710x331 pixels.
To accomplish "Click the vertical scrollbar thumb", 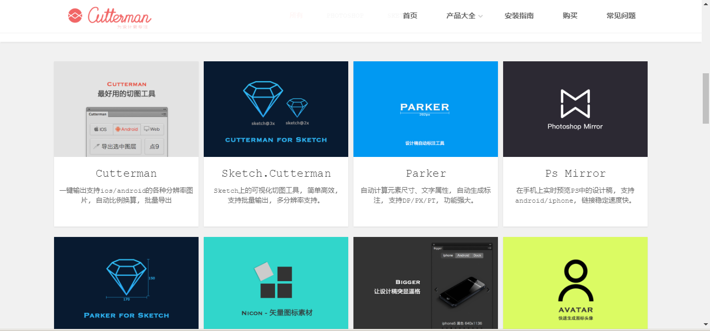I will pyautogui.click(x=706, y=98).
